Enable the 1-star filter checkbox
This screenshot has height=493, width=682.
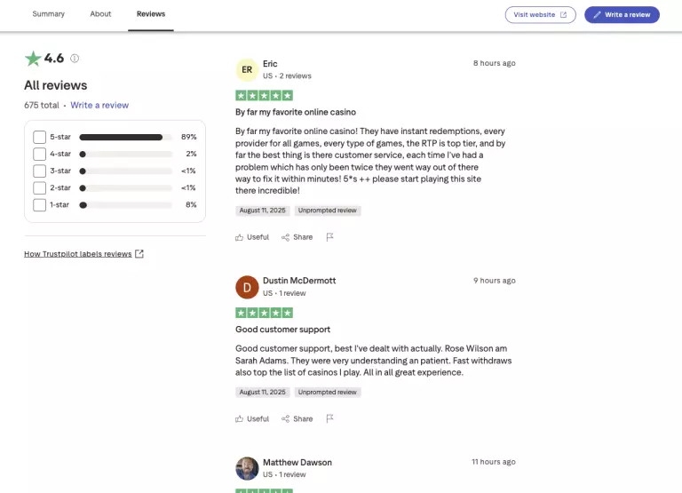[x=39, y=205]
